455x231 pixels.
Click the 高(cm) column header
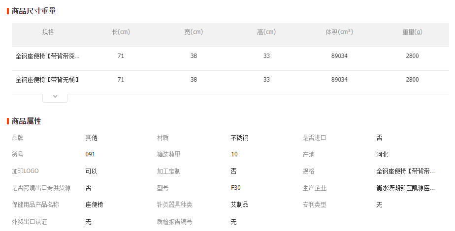tap(266, 32)
